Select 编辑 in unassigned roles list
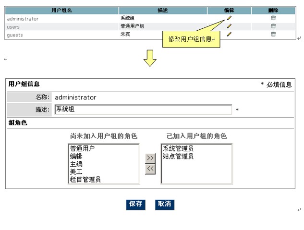 76,156
